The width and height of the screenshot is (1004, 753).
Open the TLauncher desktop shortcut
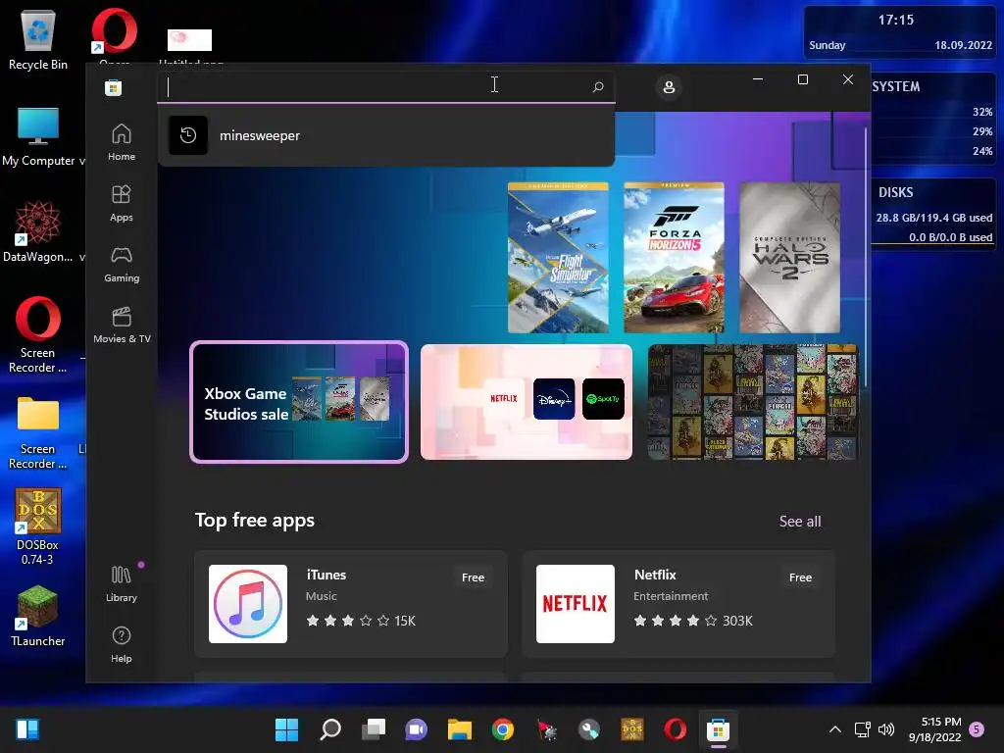click(x=38, y=616)
